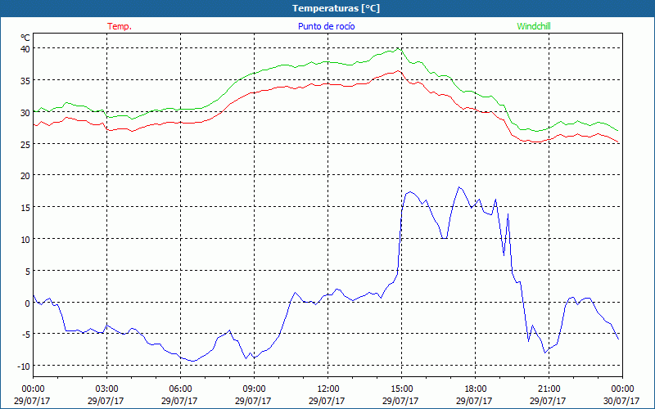Click the 21:00 time label on x-axis
The height and width of the screenshot is (409, 655).
point(549,389)
